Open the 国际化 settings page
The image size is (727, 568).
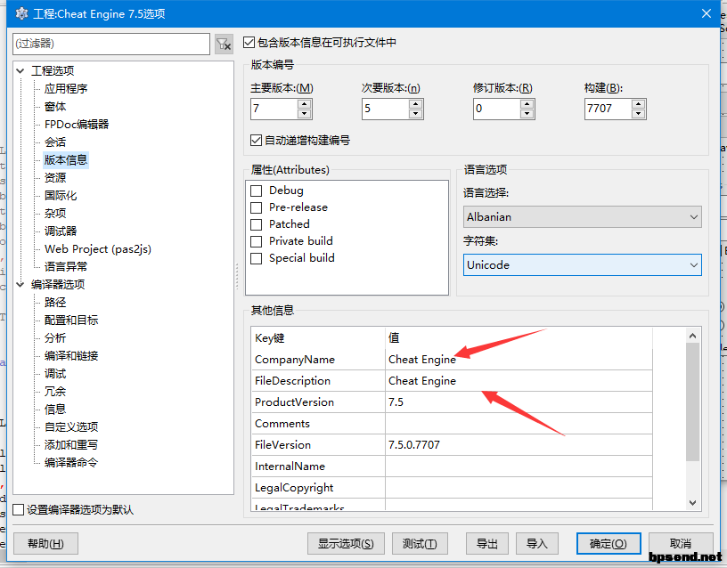point(61,196)
